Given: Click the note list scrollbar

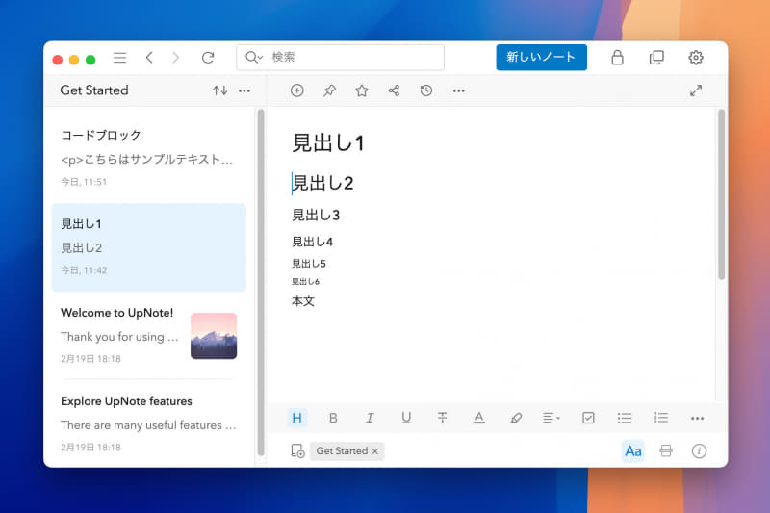Looking at the screenshot, I should [261, 283].
